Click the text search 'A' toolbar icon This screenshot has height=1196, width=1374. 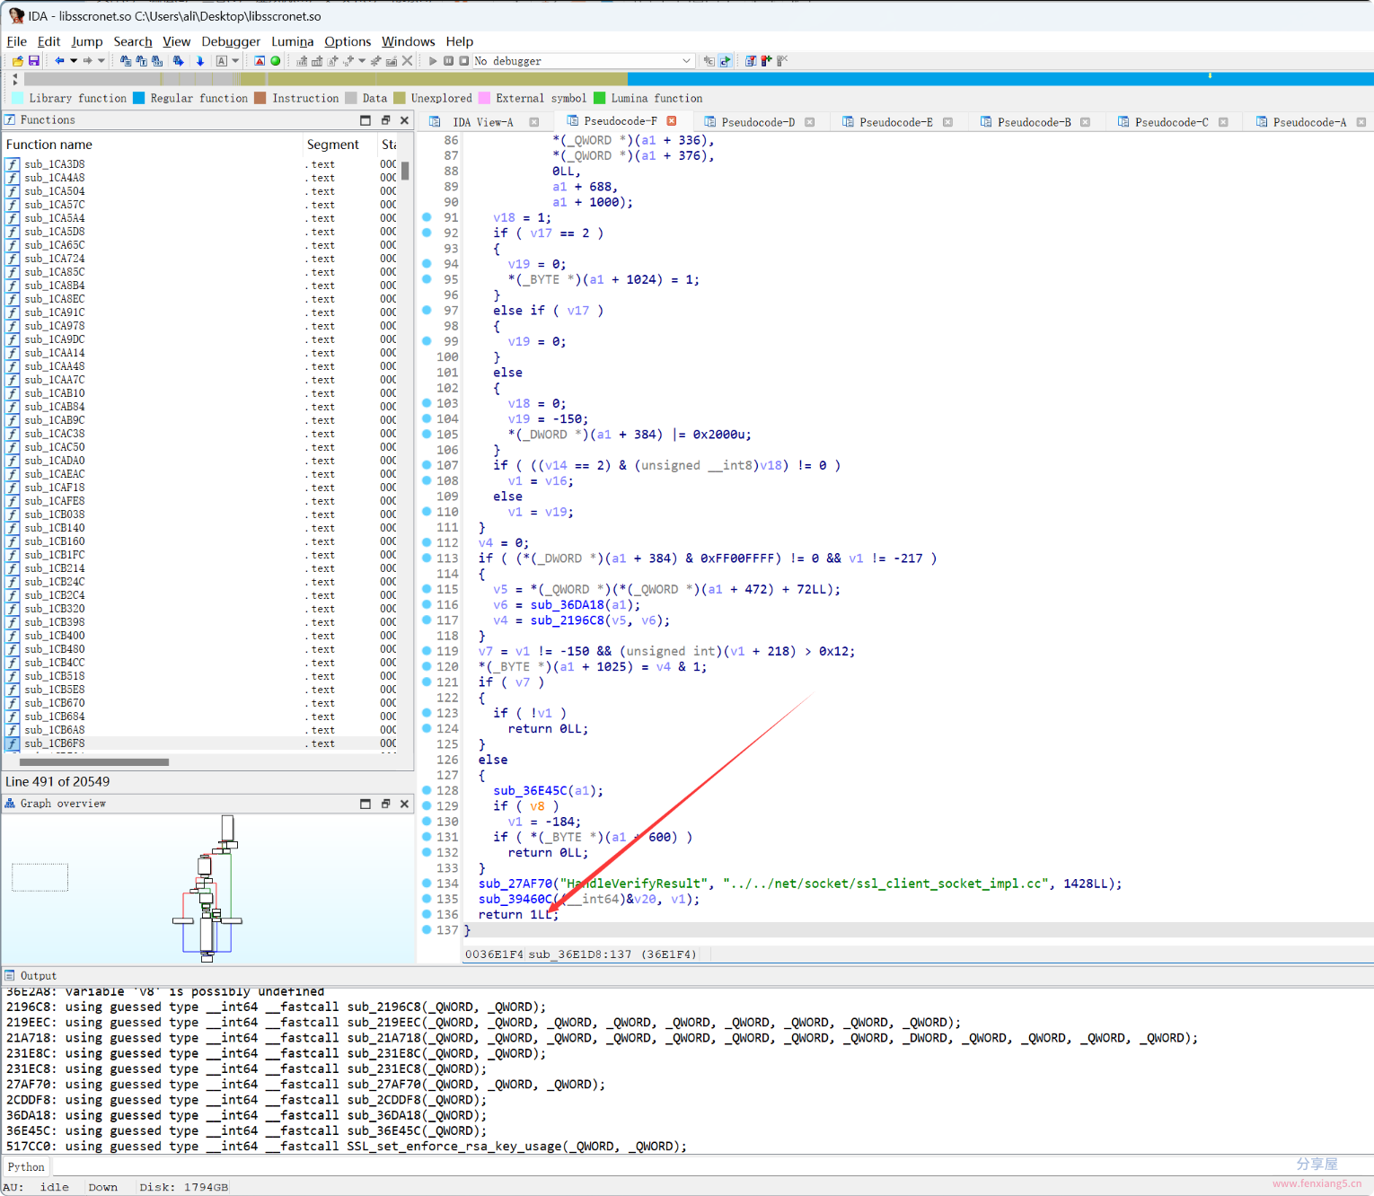[222, 61]
